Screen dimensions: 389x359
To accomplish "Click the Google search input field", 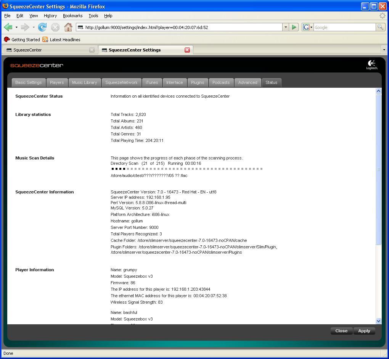I will [345, 27].
